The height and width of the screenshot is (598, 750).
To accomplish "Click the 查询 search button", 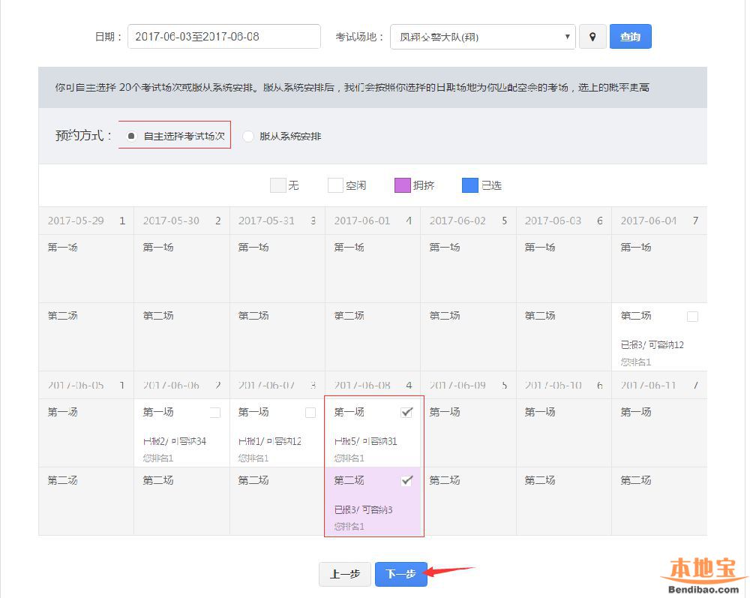I will click(x=630, y=37).
